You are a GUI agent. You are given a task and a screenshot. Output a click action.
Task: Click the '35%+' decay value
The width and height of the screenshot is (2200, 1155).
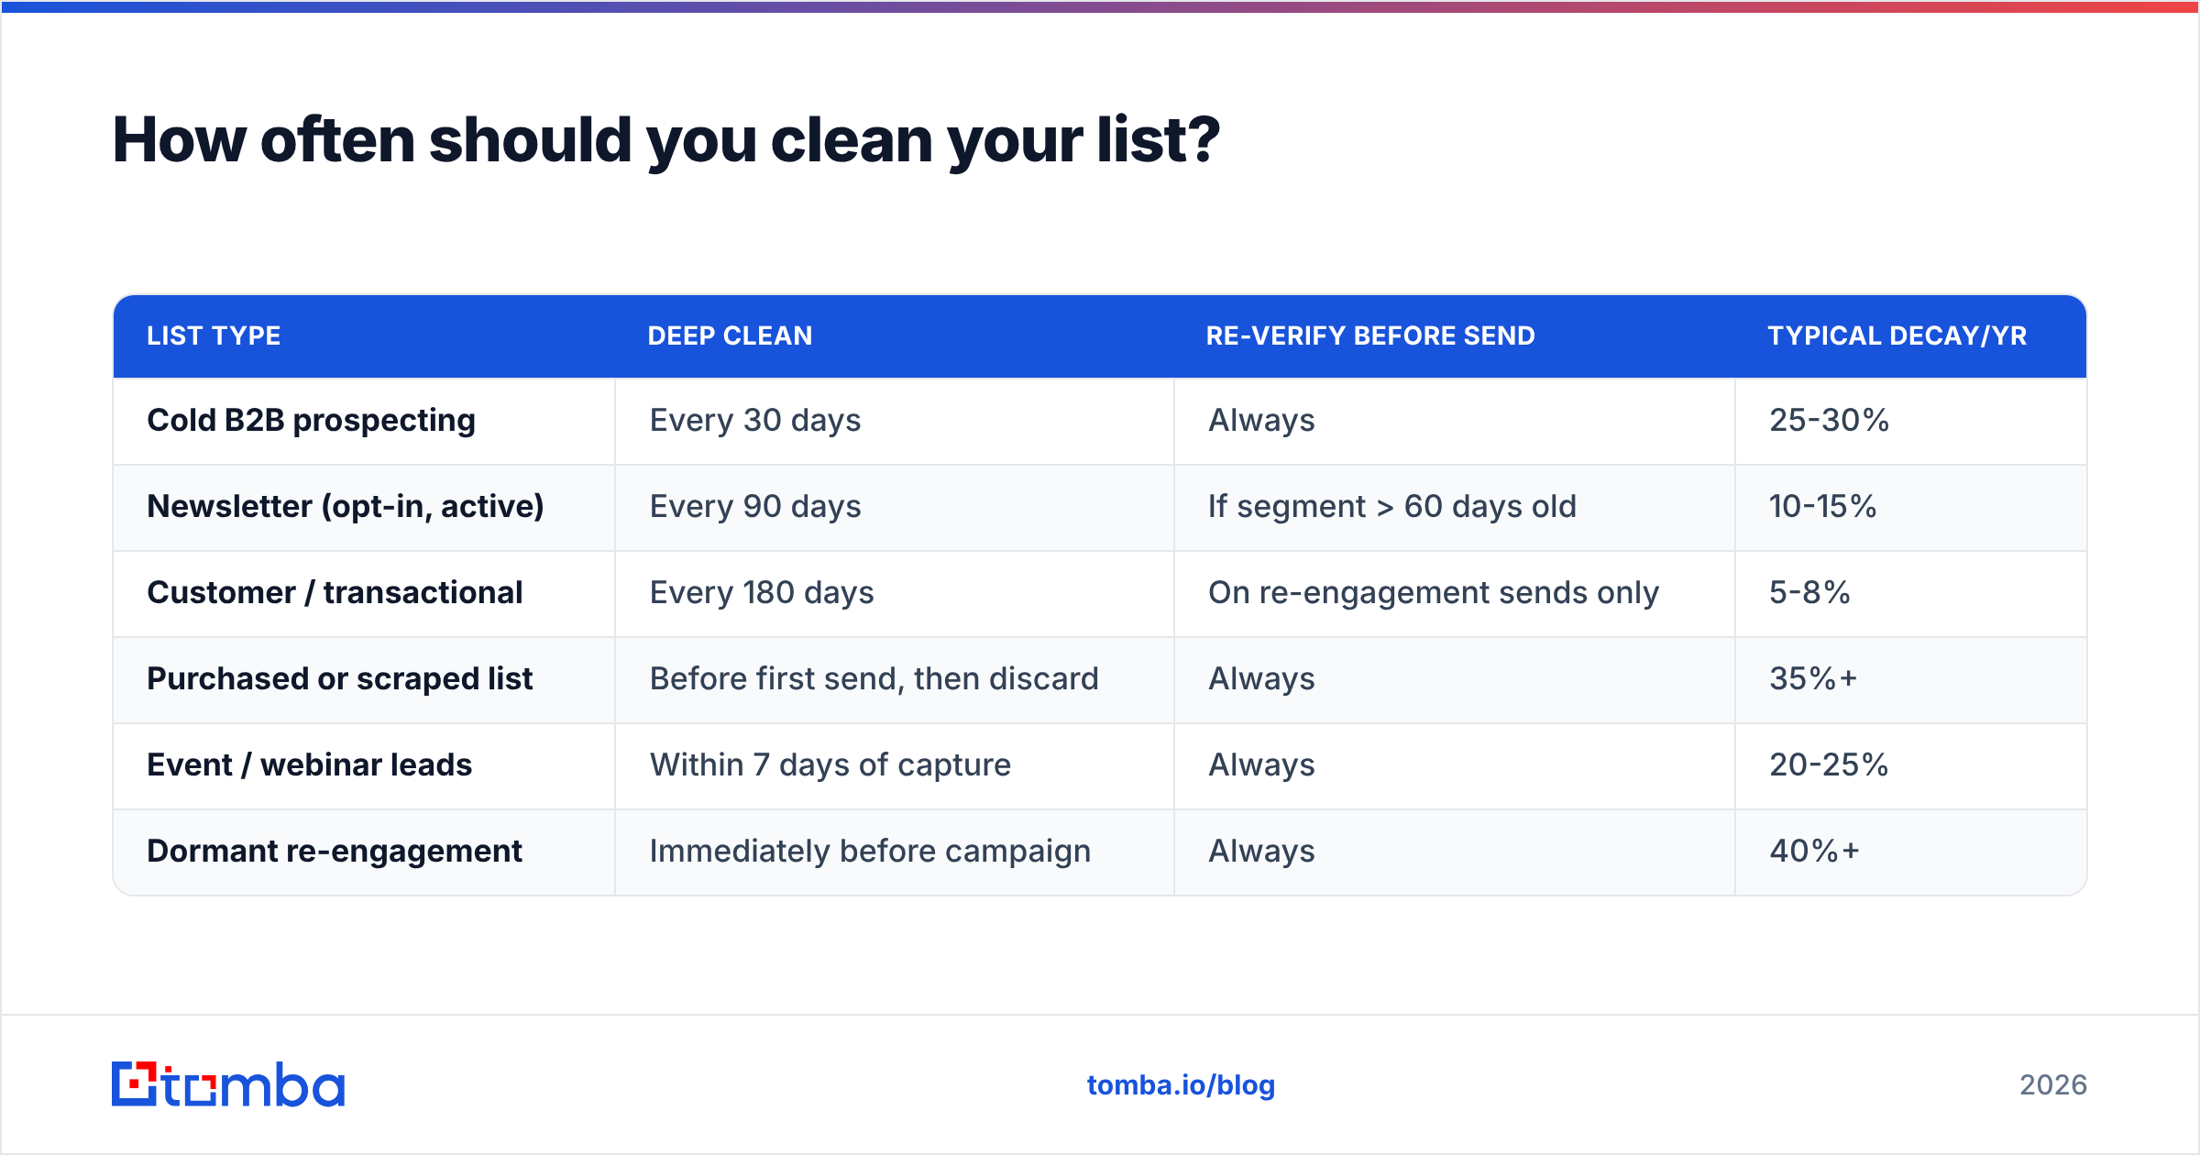coord(1813,679)
